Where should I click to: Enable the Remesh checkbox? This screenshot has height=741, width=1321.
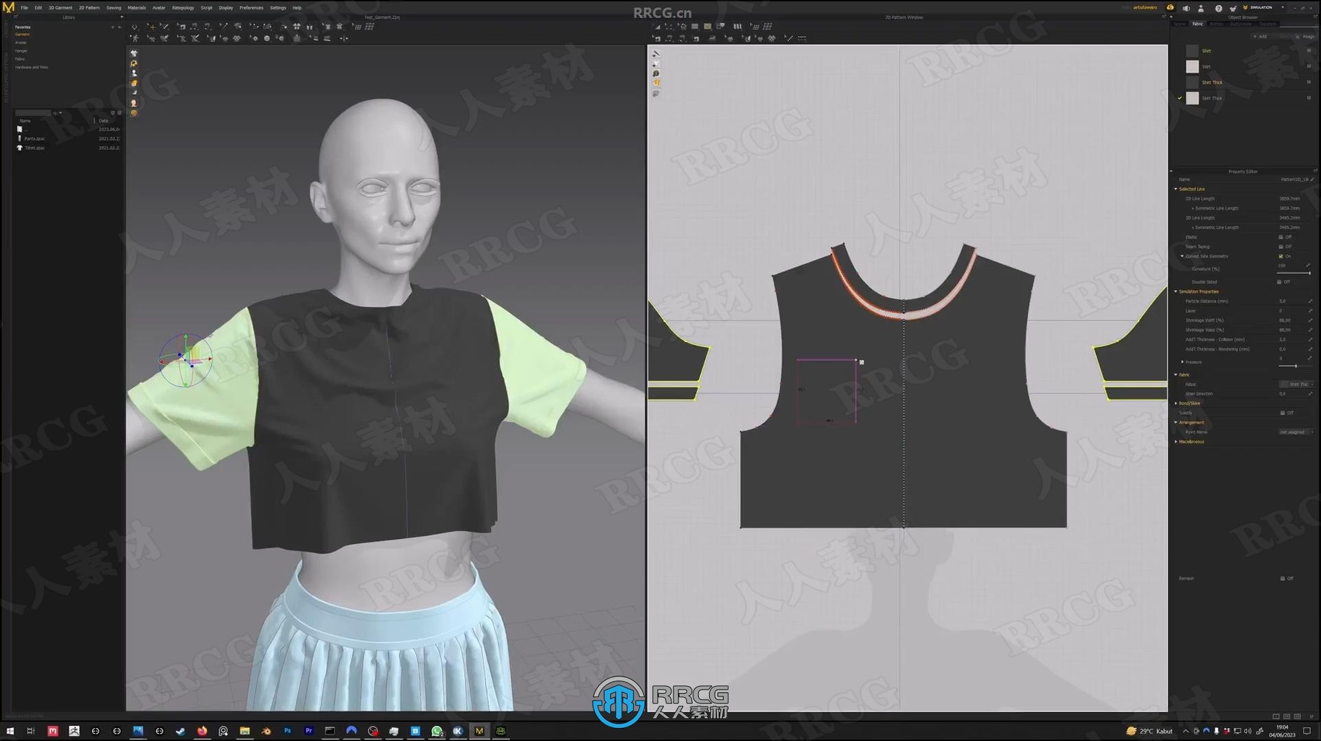point(1283,578)
